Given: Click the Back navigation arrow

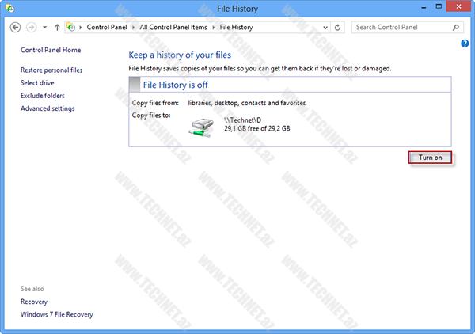Looking at the screenshot, I should tap(16, 27).
